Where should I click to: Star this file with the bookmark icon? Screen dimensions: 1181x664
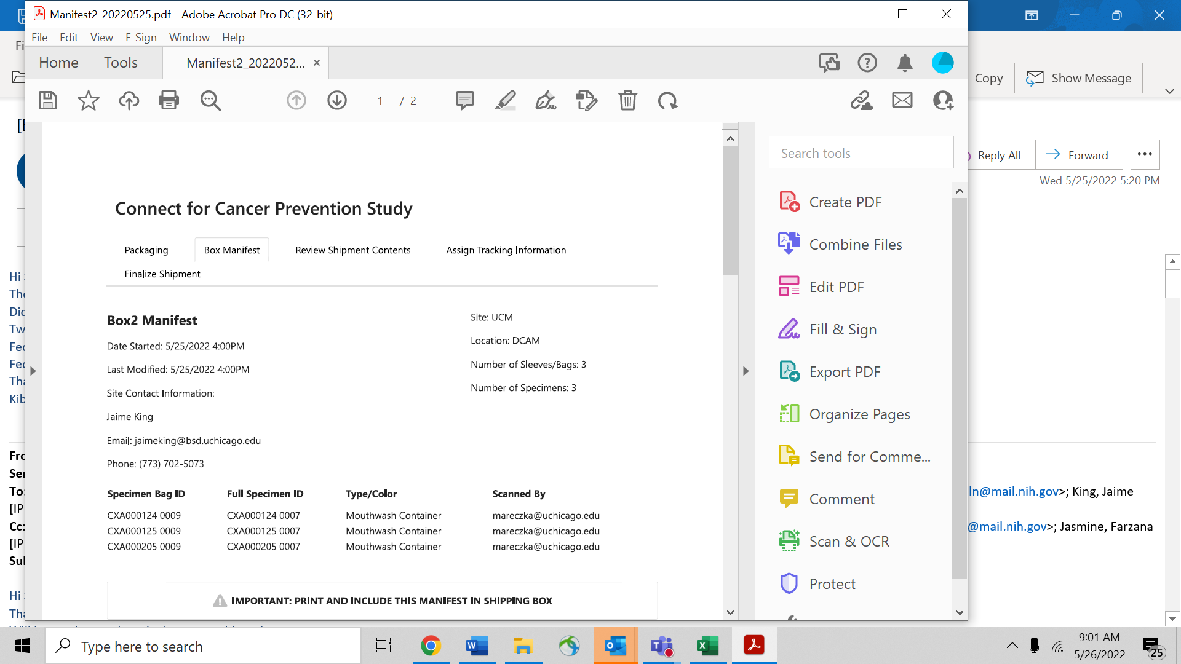[x=88, y=100]
